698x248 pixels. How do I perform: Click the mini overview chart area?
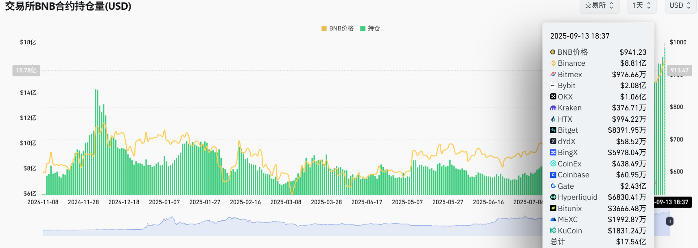[285, 226]
